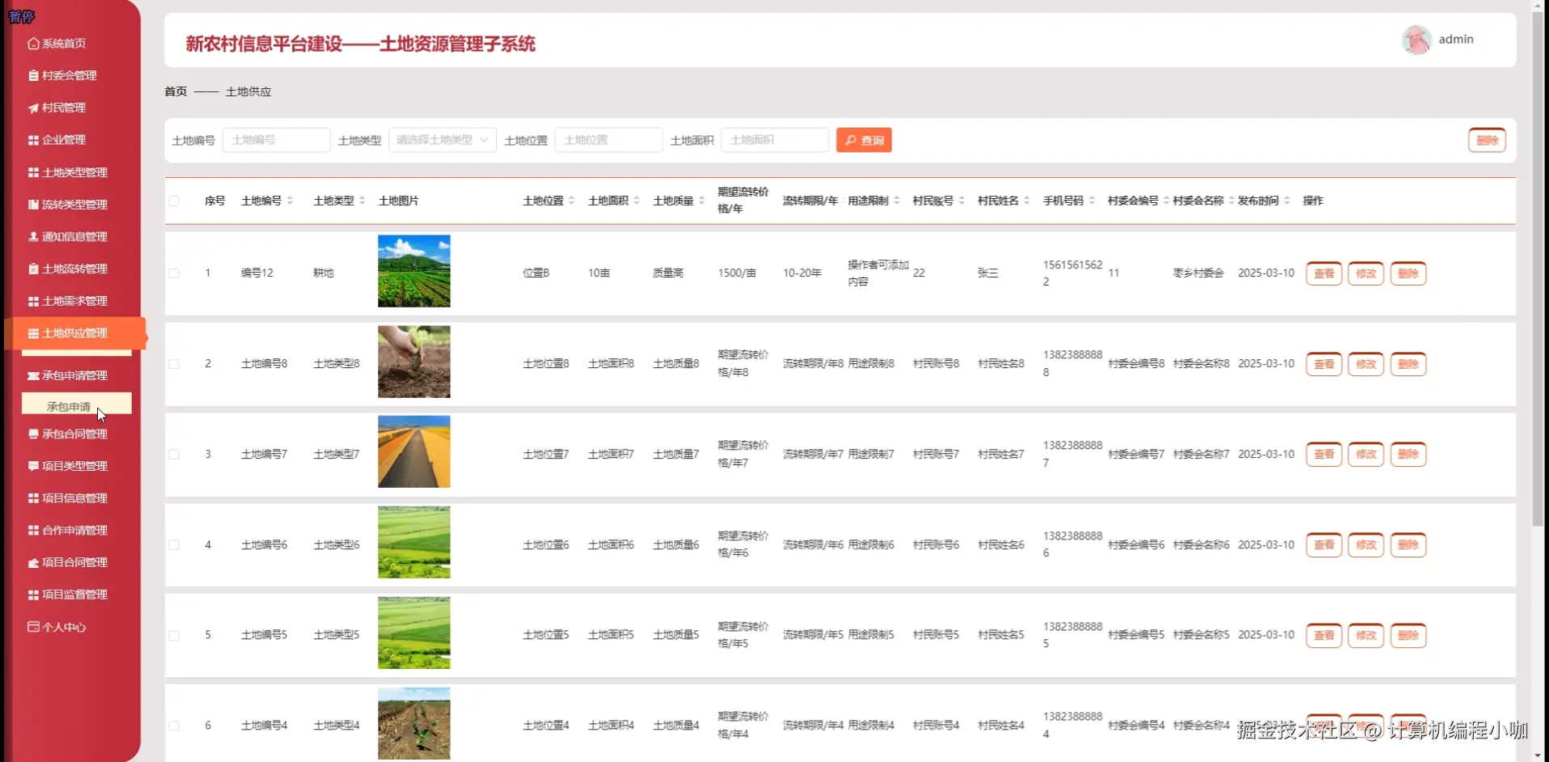Click the 项目类型管理 chat icon
The image size is (1549, 762).
(33, 466)
